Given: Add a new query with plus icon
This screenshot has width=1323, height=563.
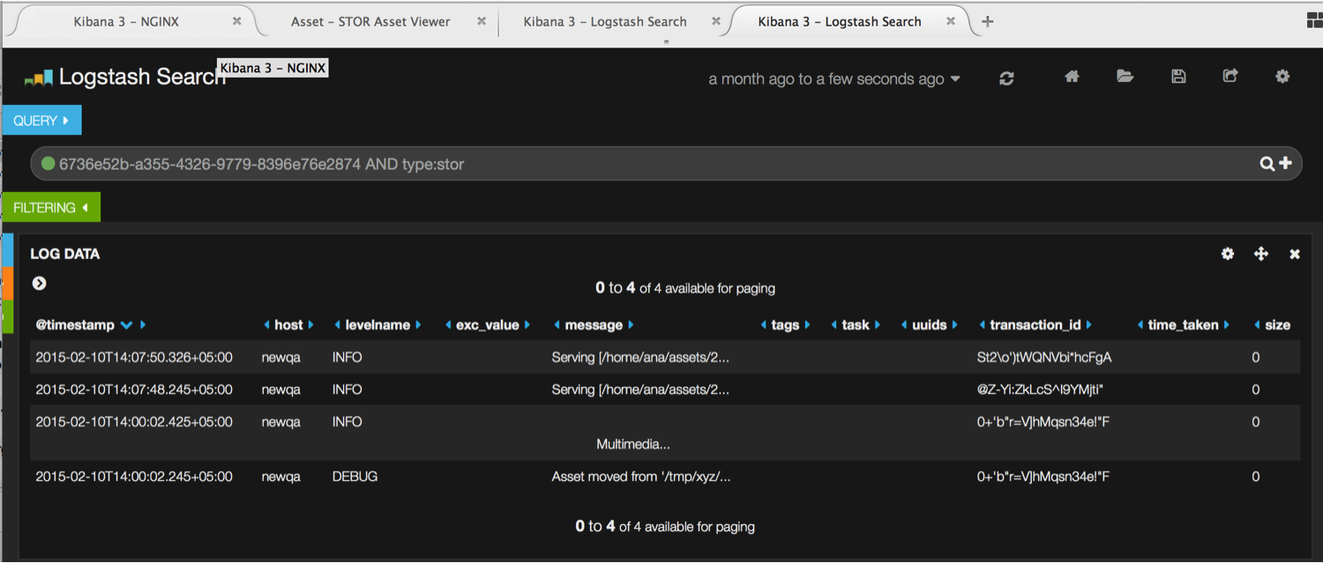Looking at the screenshot, I should pos(1285,163).
